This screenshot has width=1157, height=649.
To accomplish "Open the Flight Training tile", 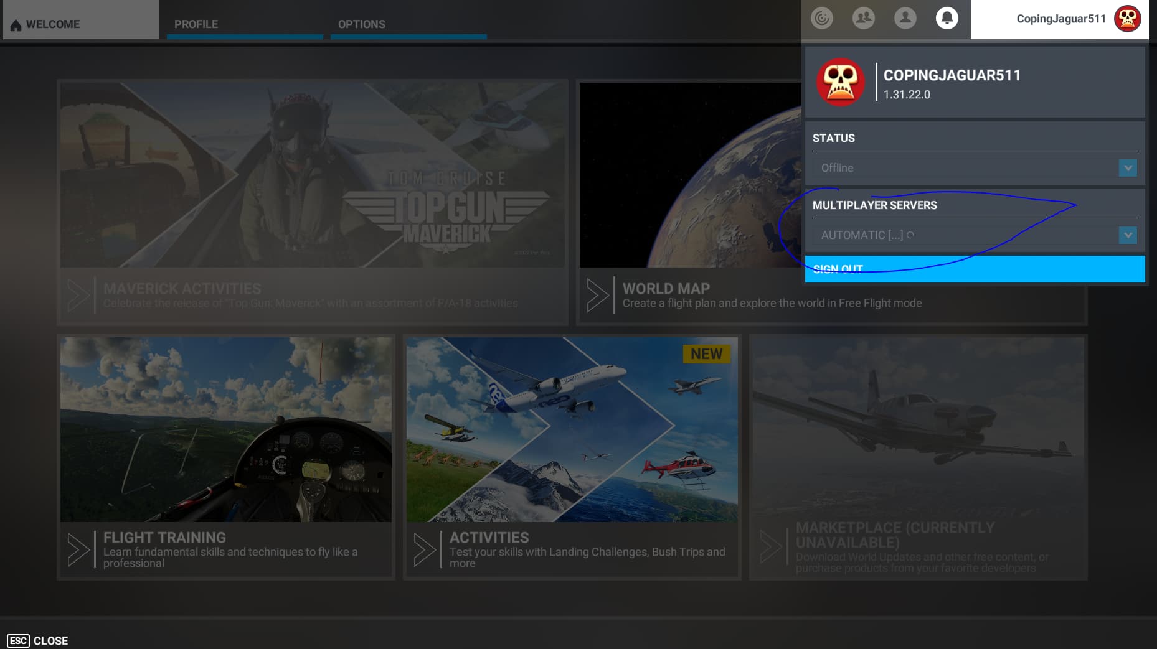I will point(226,457).
